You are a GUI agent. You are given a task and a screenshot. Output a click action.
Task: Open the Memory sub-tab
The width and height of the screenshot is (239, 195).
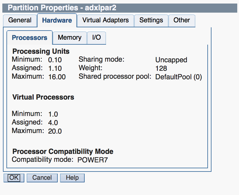click(69, 38)
